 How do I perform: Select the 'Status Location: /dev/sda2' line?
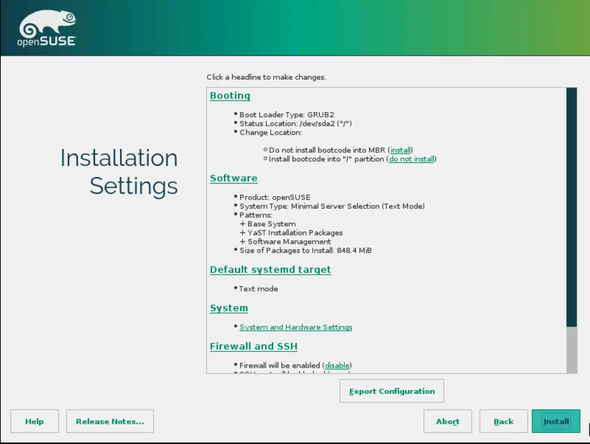click(x=296, y=124)
